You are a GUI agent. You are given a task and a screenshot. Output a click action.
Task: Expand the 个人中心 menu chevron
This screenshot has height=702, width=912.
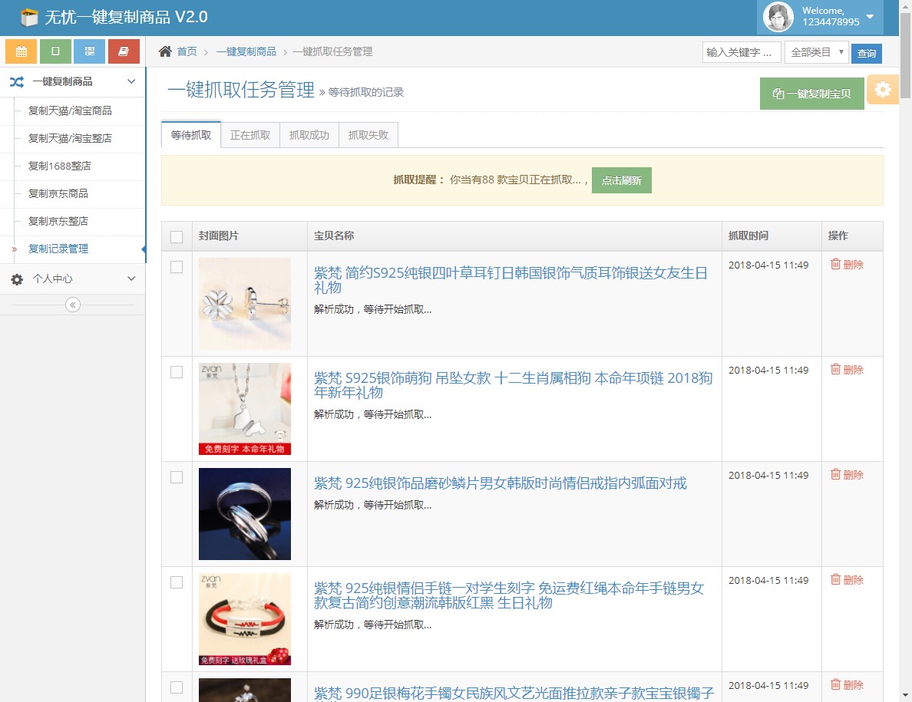pyautogui.click(x=131, y=278)
